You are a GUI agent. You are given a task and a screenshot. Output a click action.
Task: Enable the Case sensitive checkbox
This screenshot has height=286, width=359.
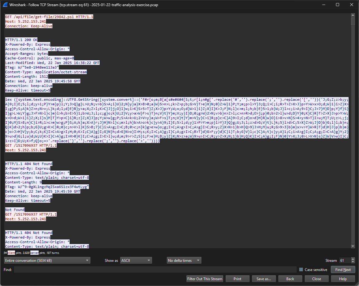[x=301, y=270]
